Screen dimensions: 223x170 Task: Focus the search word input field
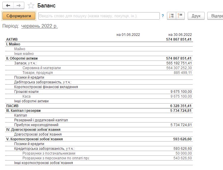pos(99,16)
